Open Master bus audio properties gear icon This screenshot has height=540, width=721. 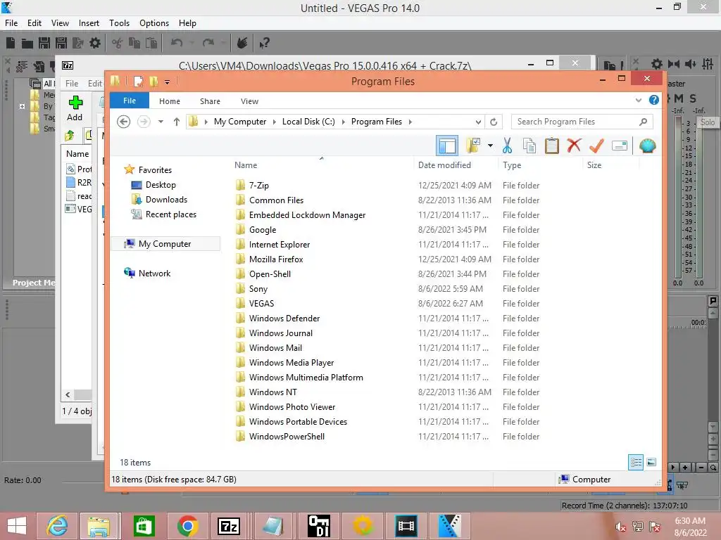[657, 64]
